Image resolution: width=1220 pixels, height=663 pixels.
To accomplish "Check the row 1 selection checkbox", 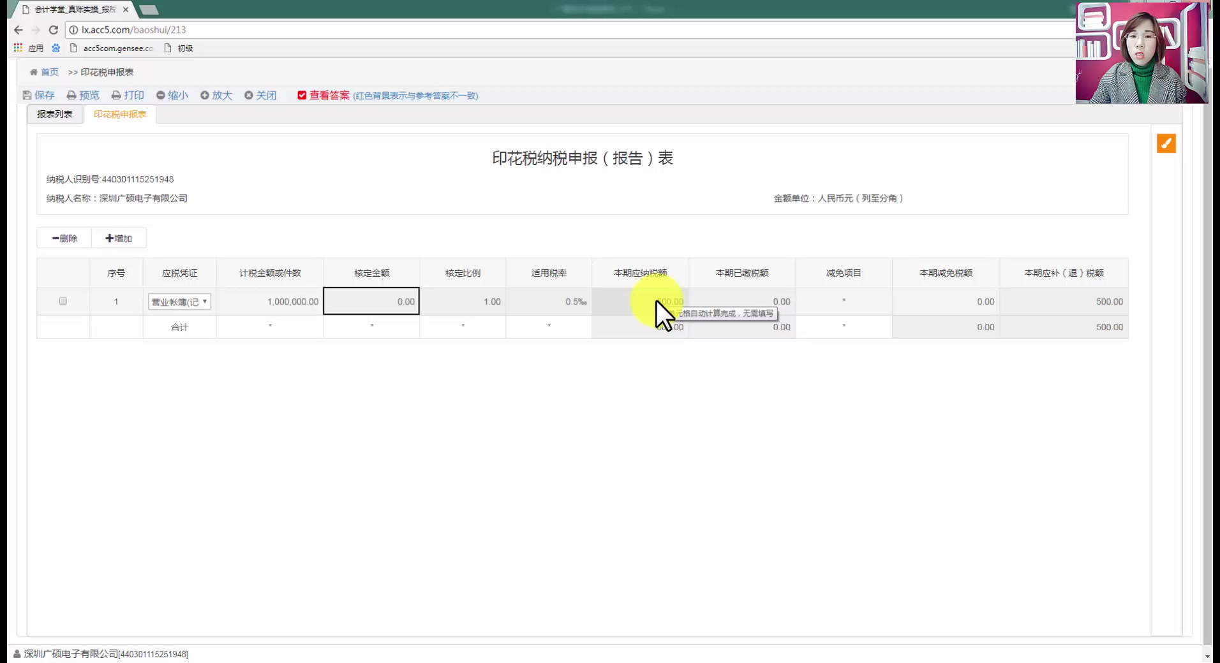I will 63,301.
